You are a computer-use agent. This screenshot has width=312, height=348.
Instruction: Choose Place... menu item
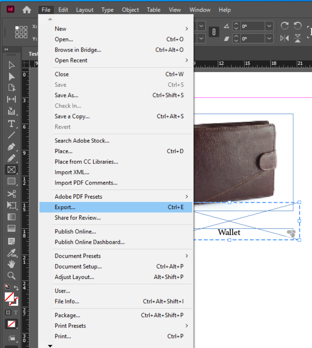116,151
